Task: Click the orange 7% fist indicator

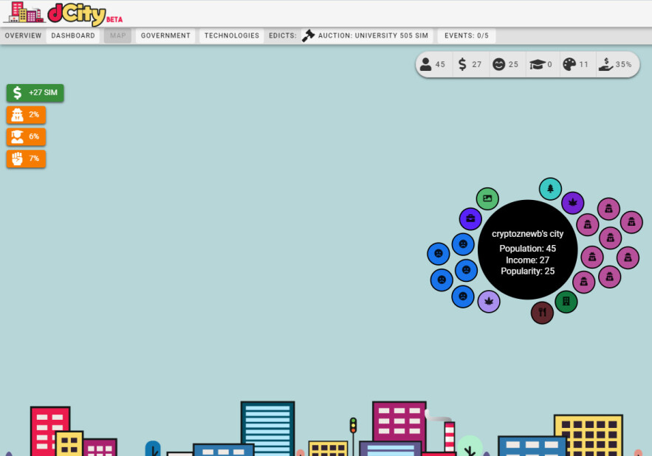Action: (x=26, y=159)
